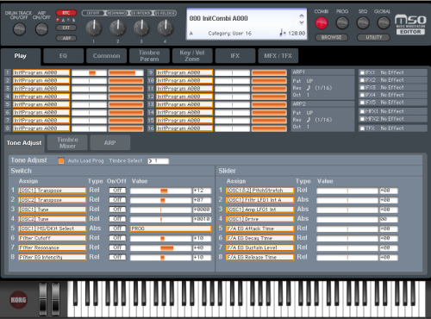Screen dimensions: 431x319
Task: Select the GLOBAL mode round button
Action: [x=384, y=23]
